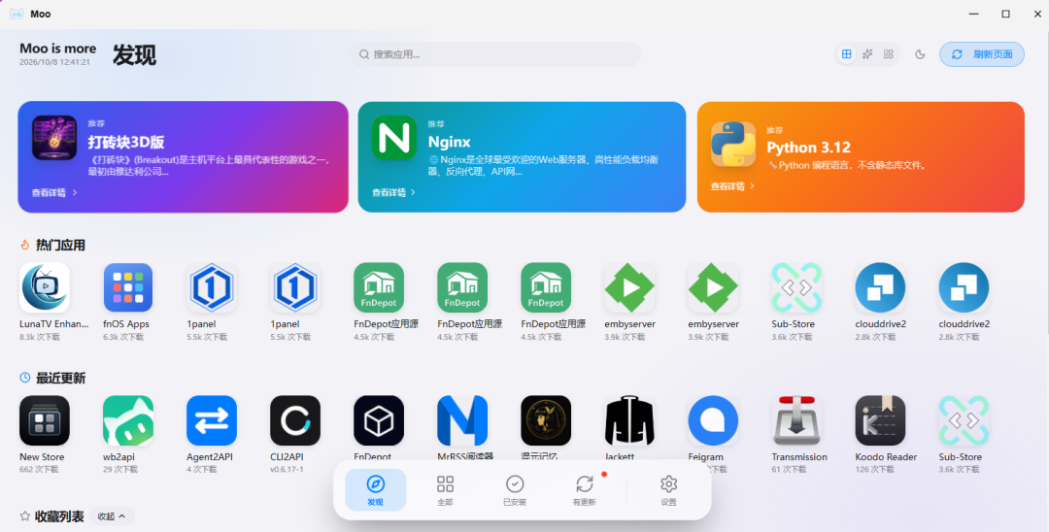Viewport: 1049px width, 532px height.
Task: Open the MrRSS reader icon
Action: [x=462, y=420]
